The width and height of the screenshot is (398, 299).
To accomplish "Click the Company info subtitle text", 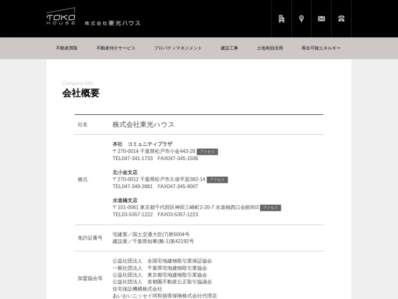I will 78,83.
